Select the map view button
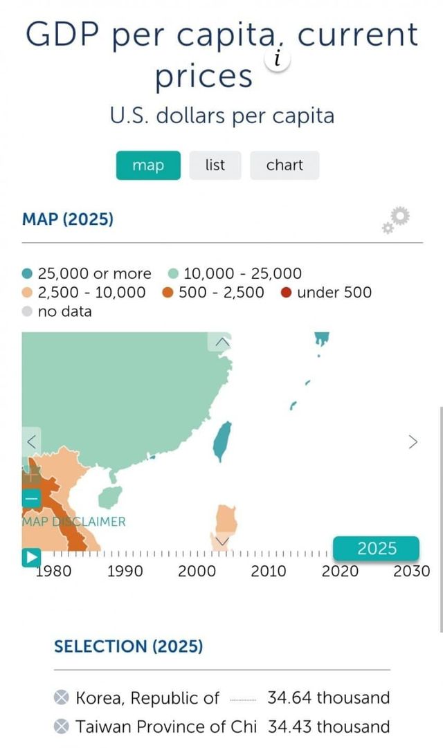443x748 pixels. tap(147, 165)
